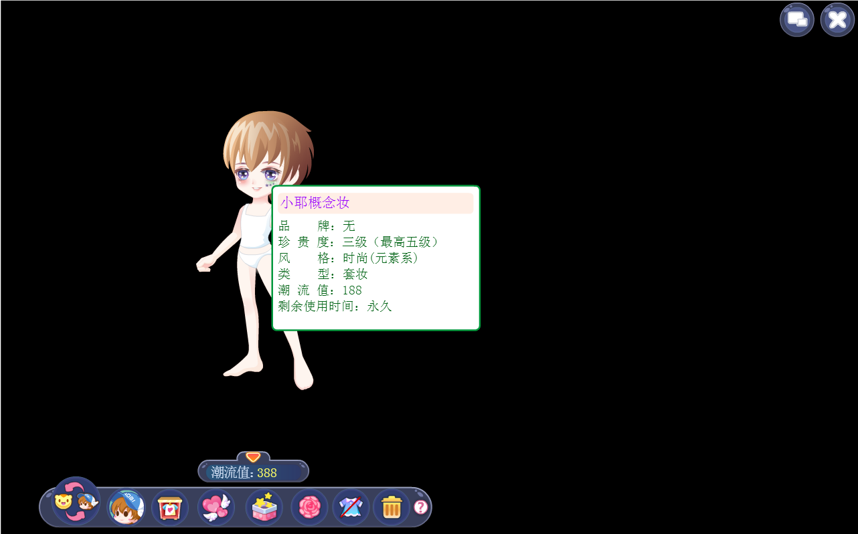Collapse the toolbar with the orange arrow

pyautogui.click(x=253, y=456)
